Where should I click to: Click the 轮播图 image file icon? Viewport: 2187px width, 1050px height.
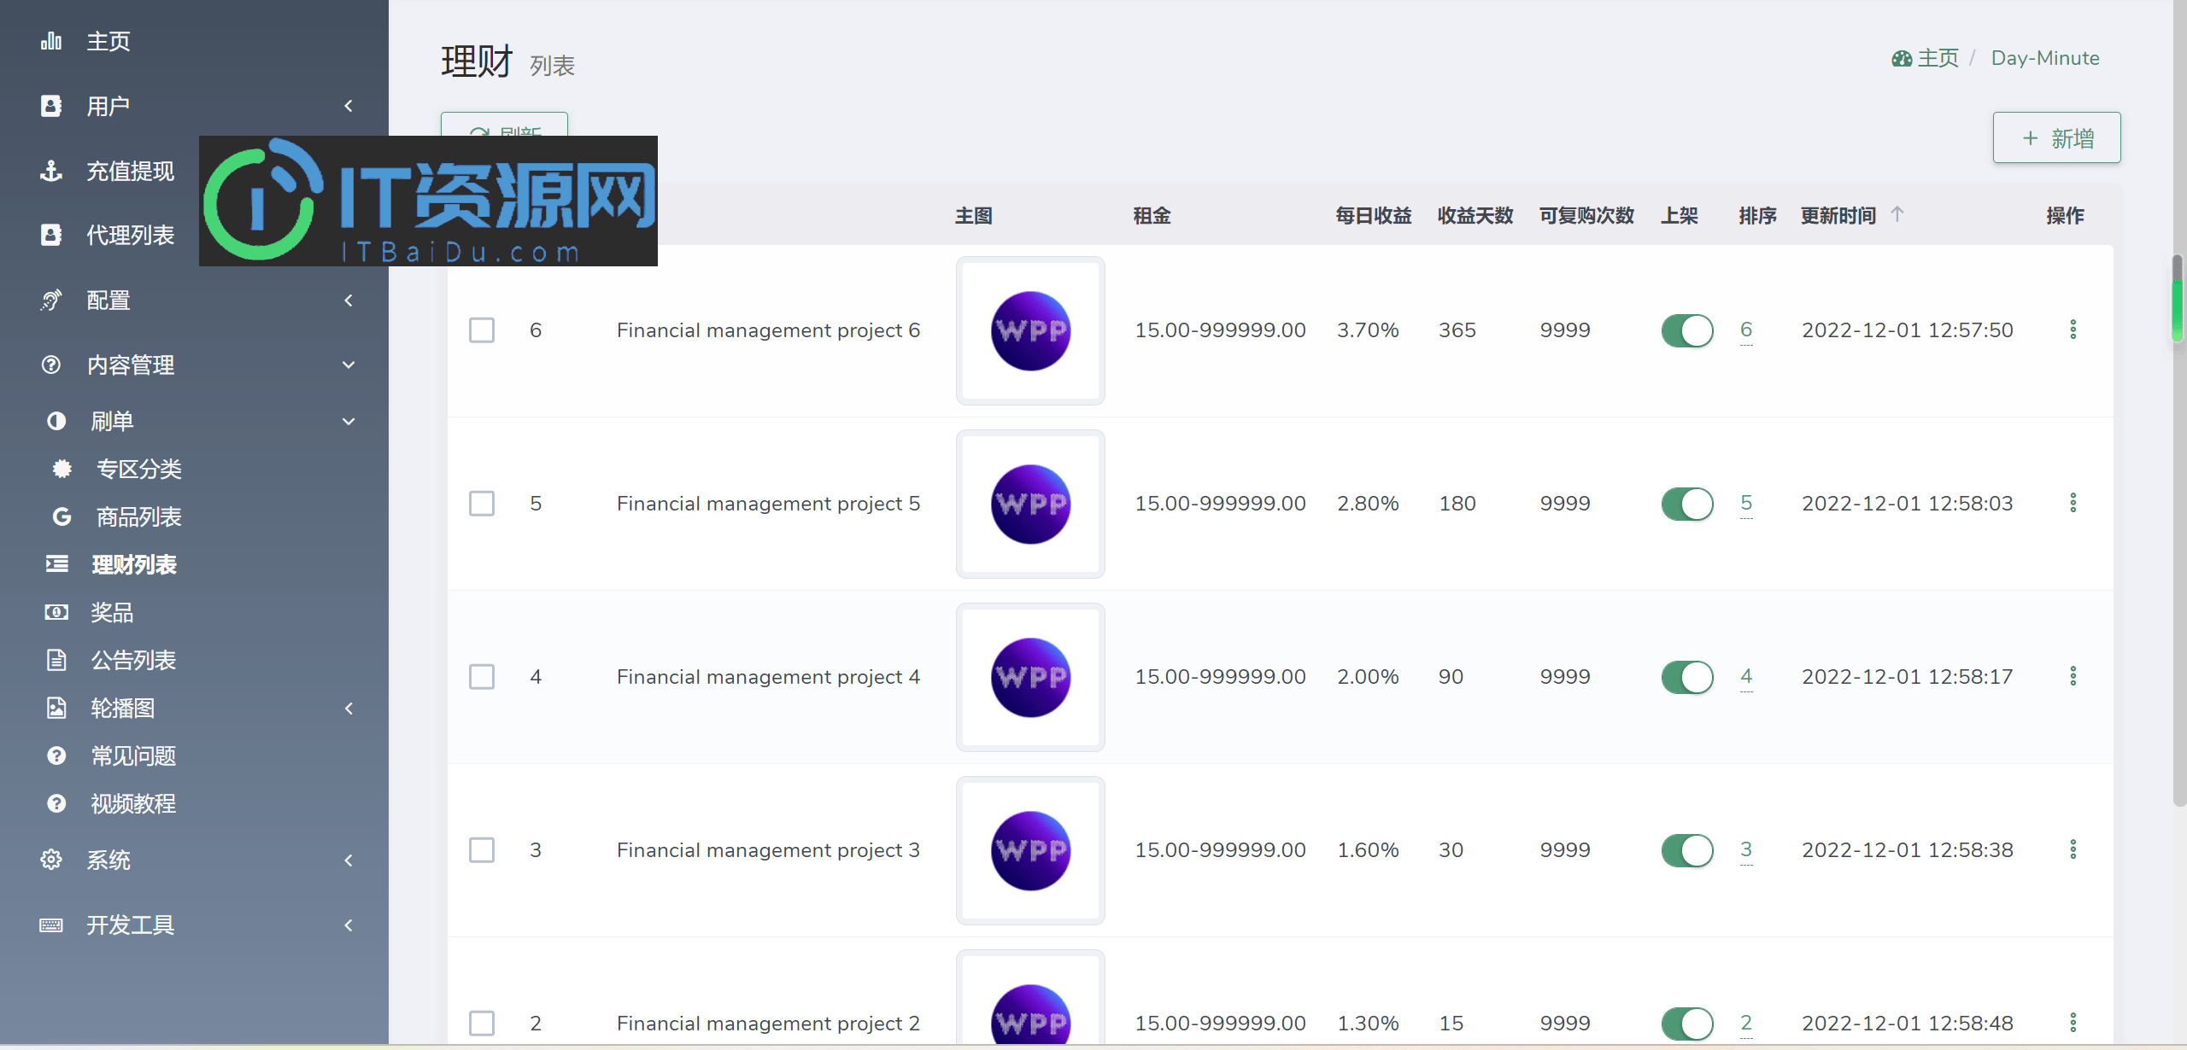56,708
